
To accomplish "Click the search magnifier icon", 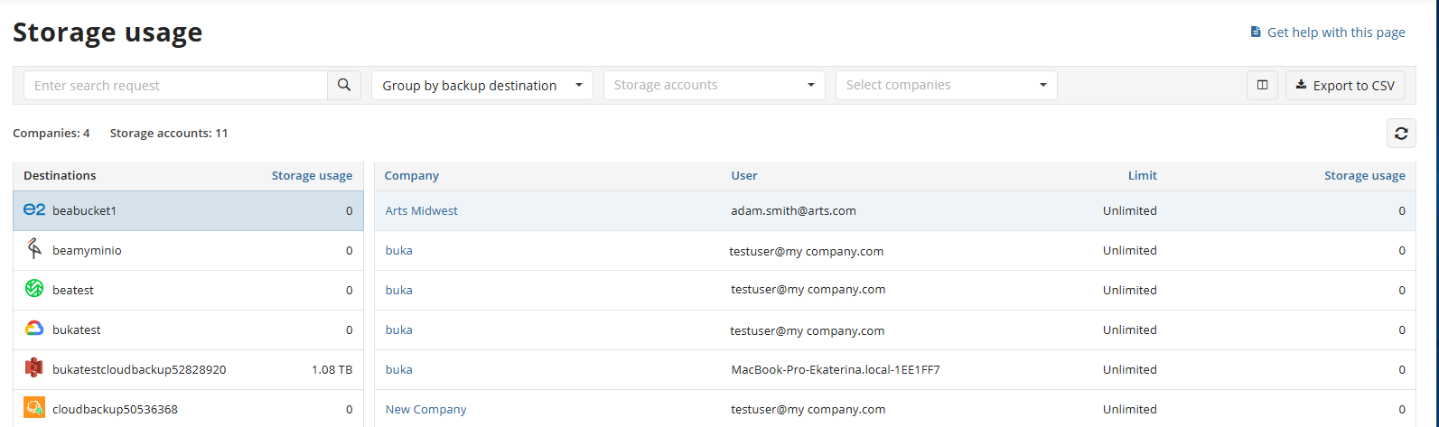I will point(344,85).
